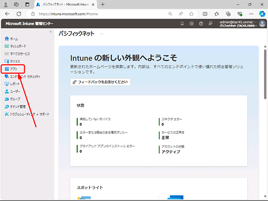Viewport: 268px width, 201px height.
Task: Click the scrollbar up arrow
Action: point(265,47)
